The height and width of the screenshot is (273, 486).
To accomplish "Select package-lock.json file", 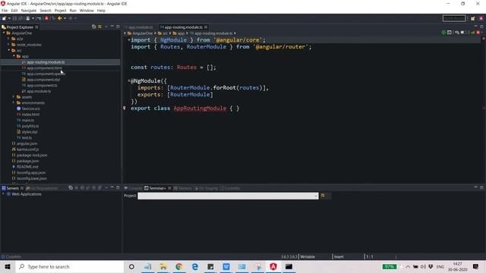I will 32,155.
